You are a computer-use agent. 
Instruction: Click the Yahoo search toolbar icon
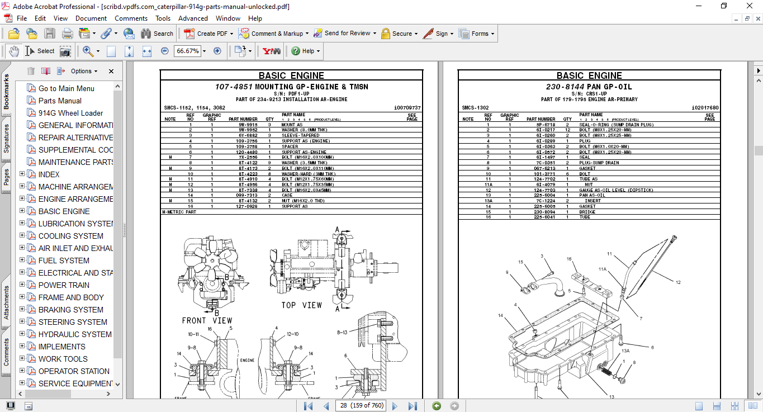(271, 51)
